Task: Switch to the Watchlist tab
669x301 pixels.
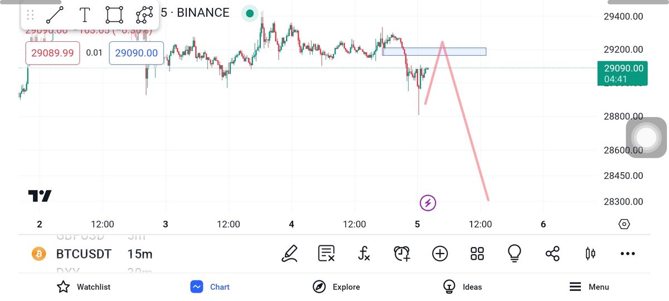Action: (84, 287)
